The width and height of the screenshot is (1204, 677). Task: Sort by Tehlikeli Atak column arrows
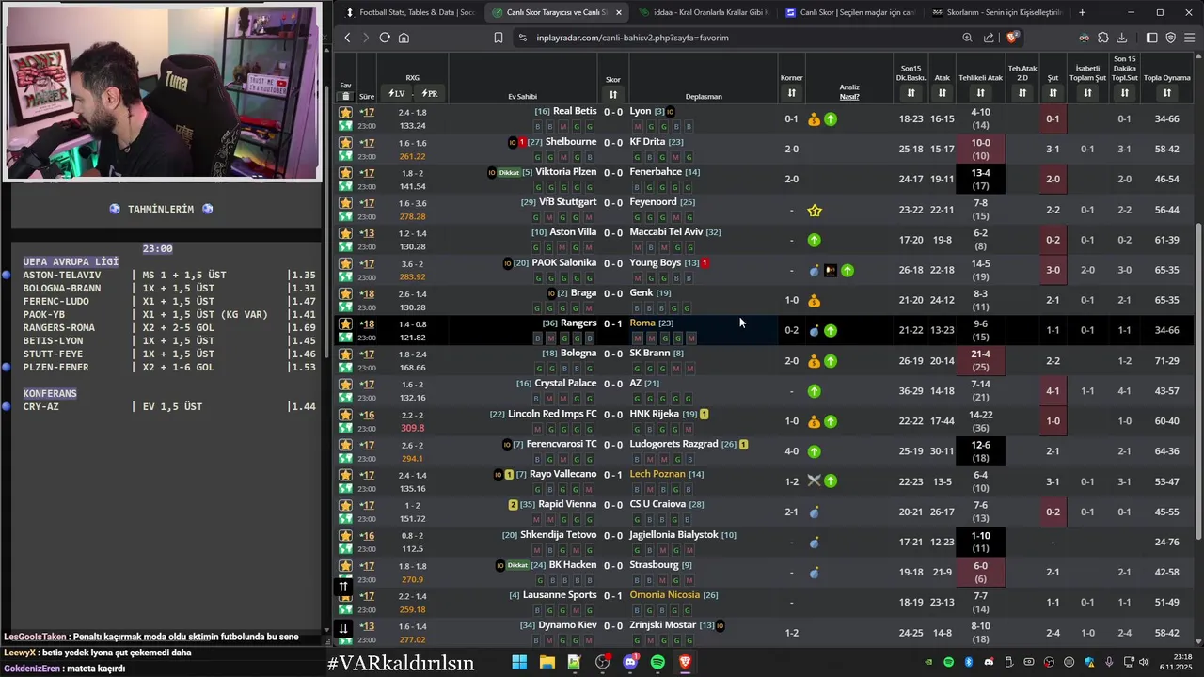tap(980, 93)
